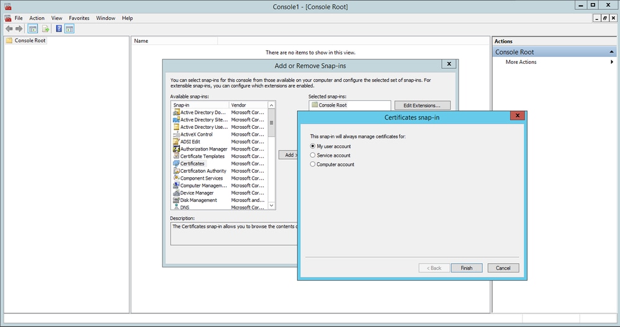
Task: Click Cancel in Certificates snap-in dialog
Action: (x=503, y=268)
